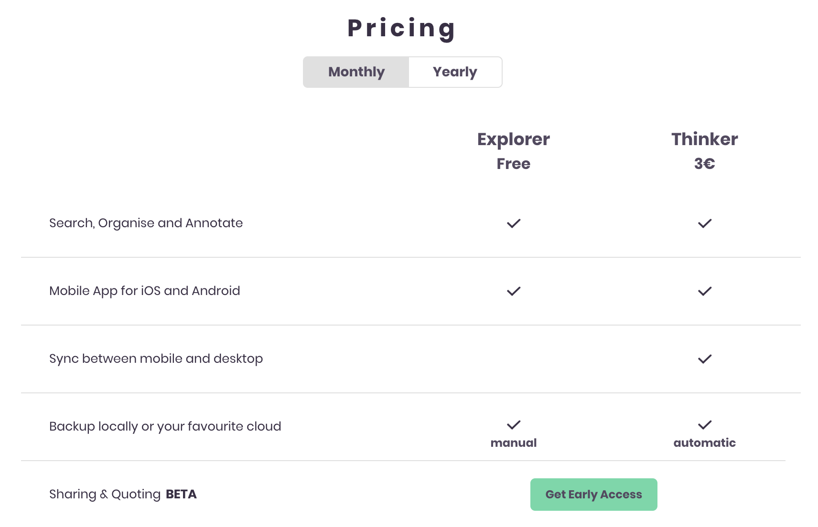Click the automatic backup label
The height and width of the screenshot is (527, 818).
704,443
